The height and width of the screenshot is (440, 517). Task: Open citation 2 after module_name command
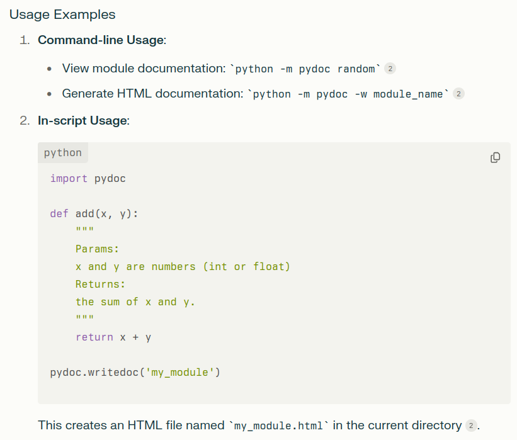(458, 94)
